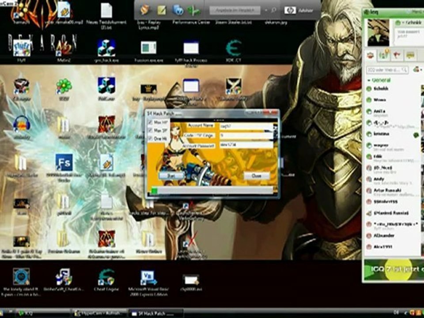This screenshot has width=424, height=318.
Task: Click the Hack Patch taskbar button
Action: tap(156, 314)
